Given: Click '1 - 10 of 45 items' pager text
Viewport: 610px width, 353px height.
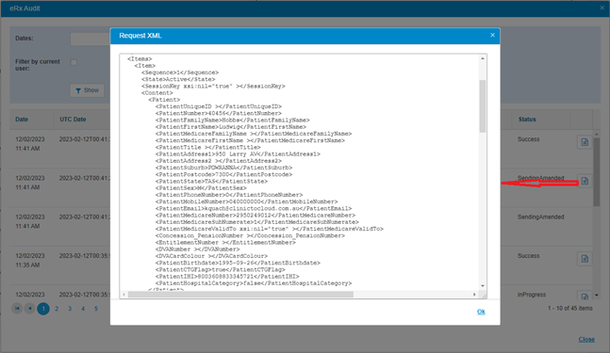Looking at the screenshot, I should click(x=569, y=308).
